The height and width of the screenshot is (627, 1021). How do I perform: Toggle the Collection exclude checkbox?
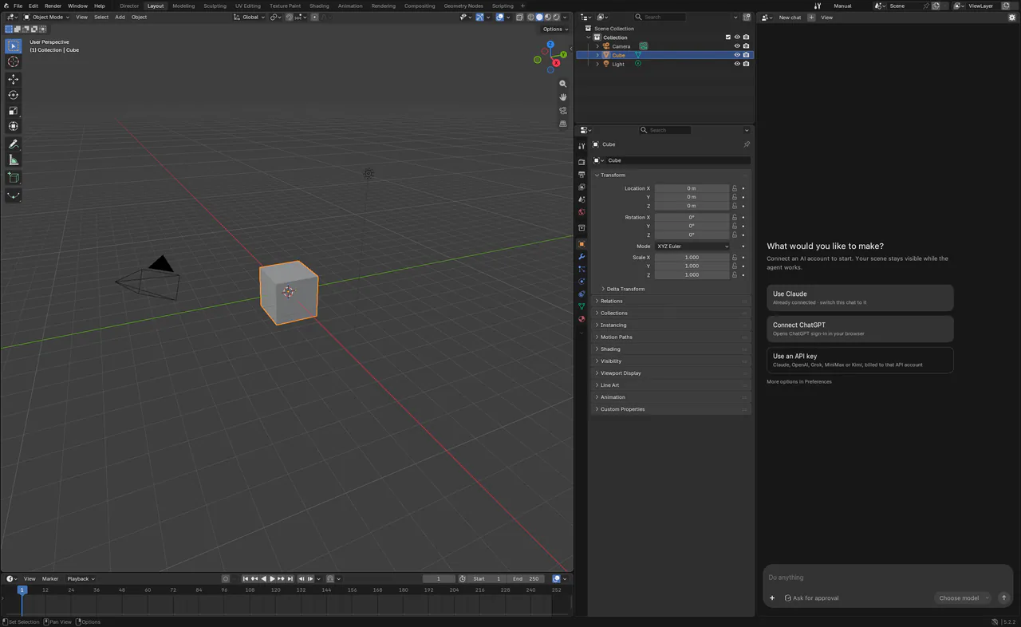[727, 37]
